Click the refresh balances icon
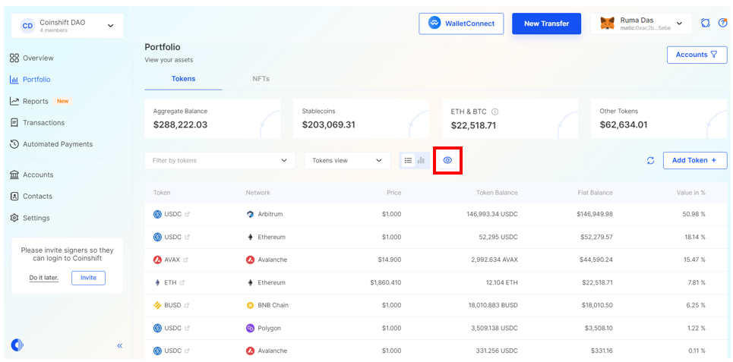Screen dimensions: 733x362 coord(650,161)
